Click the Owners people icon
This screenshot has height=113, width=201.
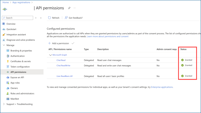(8, 88)
